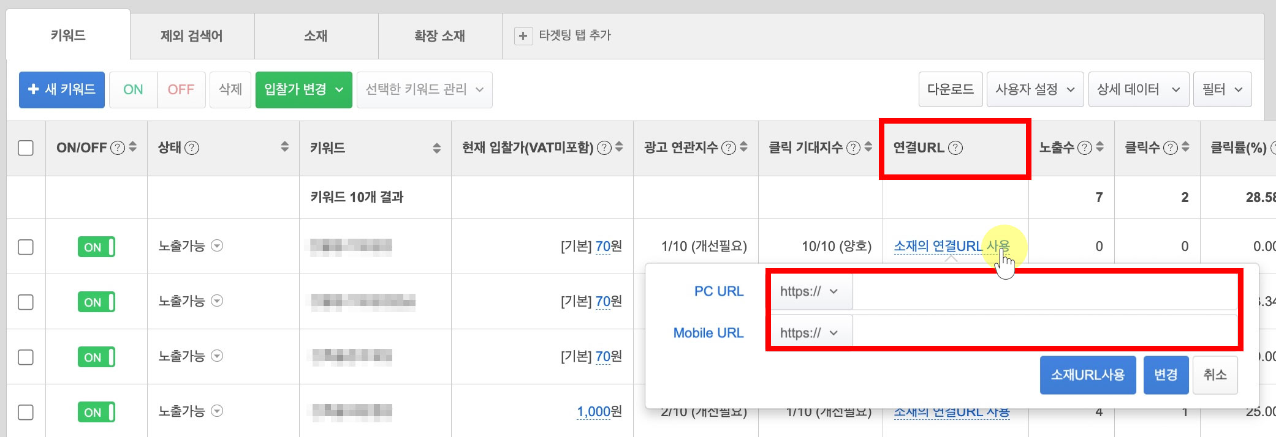Open the 확장 소재 tab
The height and width of the screenshot is (437, 1276).
point(439,36)
